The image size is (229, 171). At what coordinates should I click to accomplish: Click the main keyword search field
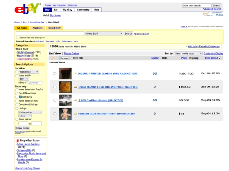click(50, 33)
